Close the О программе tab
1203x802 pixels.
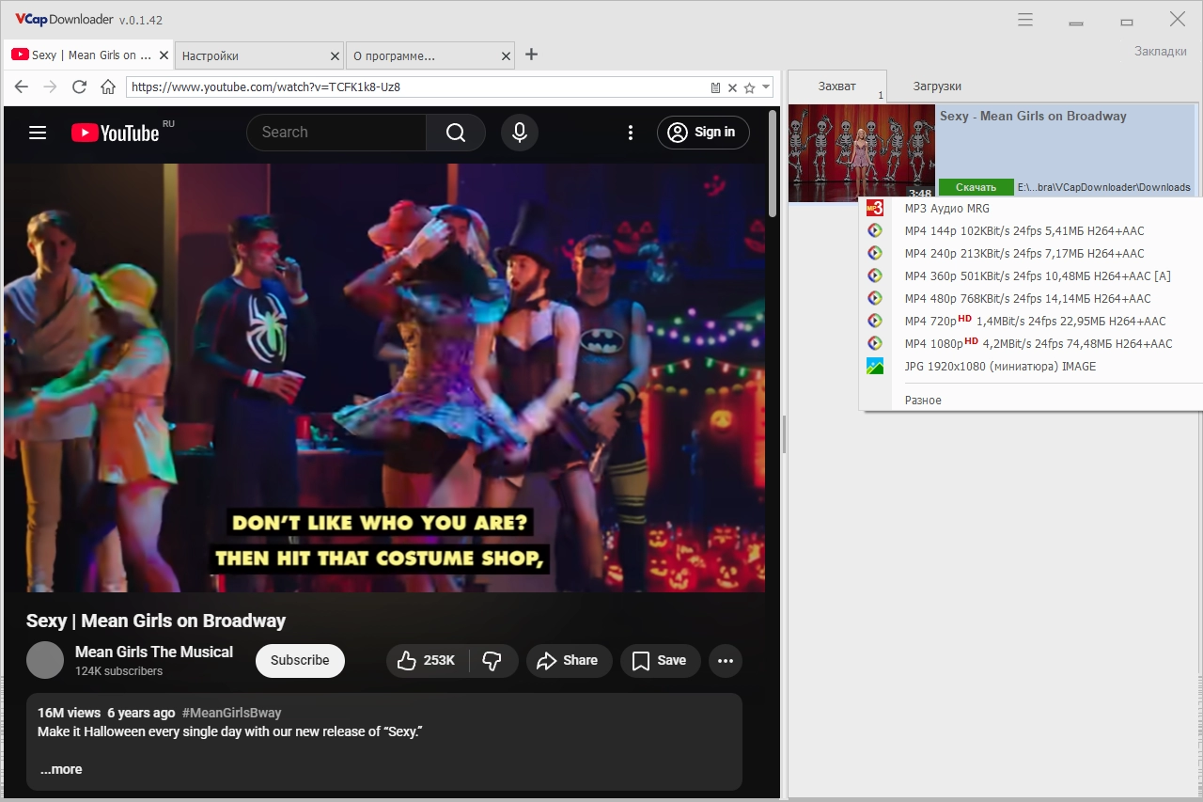(x=507, y=55)
